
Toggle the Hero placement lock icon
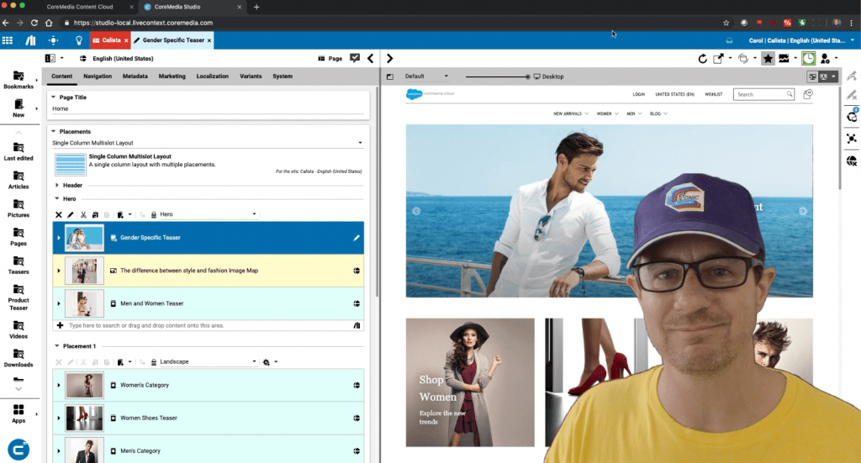pos(154,214)
